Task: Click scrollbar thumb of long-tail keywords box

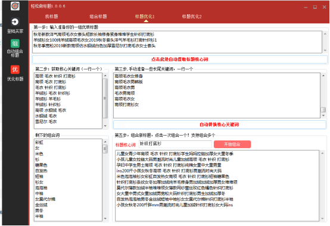Action: tap(323, 109)
